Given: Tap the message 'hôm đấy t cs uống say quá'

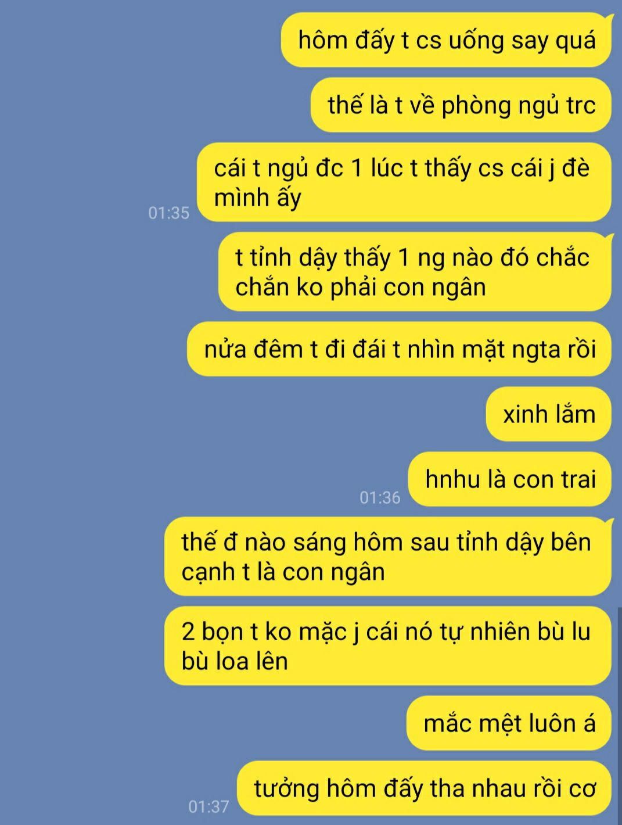Looking at the screenshot, I should click(446, 40).
